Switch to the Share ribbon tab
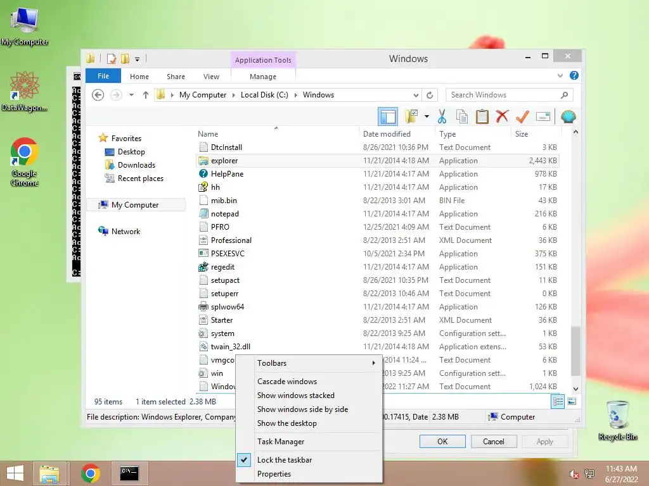 (x=176, y=77)
